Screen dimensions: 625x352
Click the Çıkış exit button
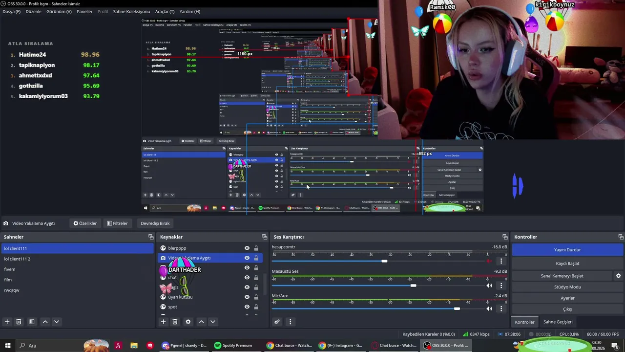coord(567,309)
